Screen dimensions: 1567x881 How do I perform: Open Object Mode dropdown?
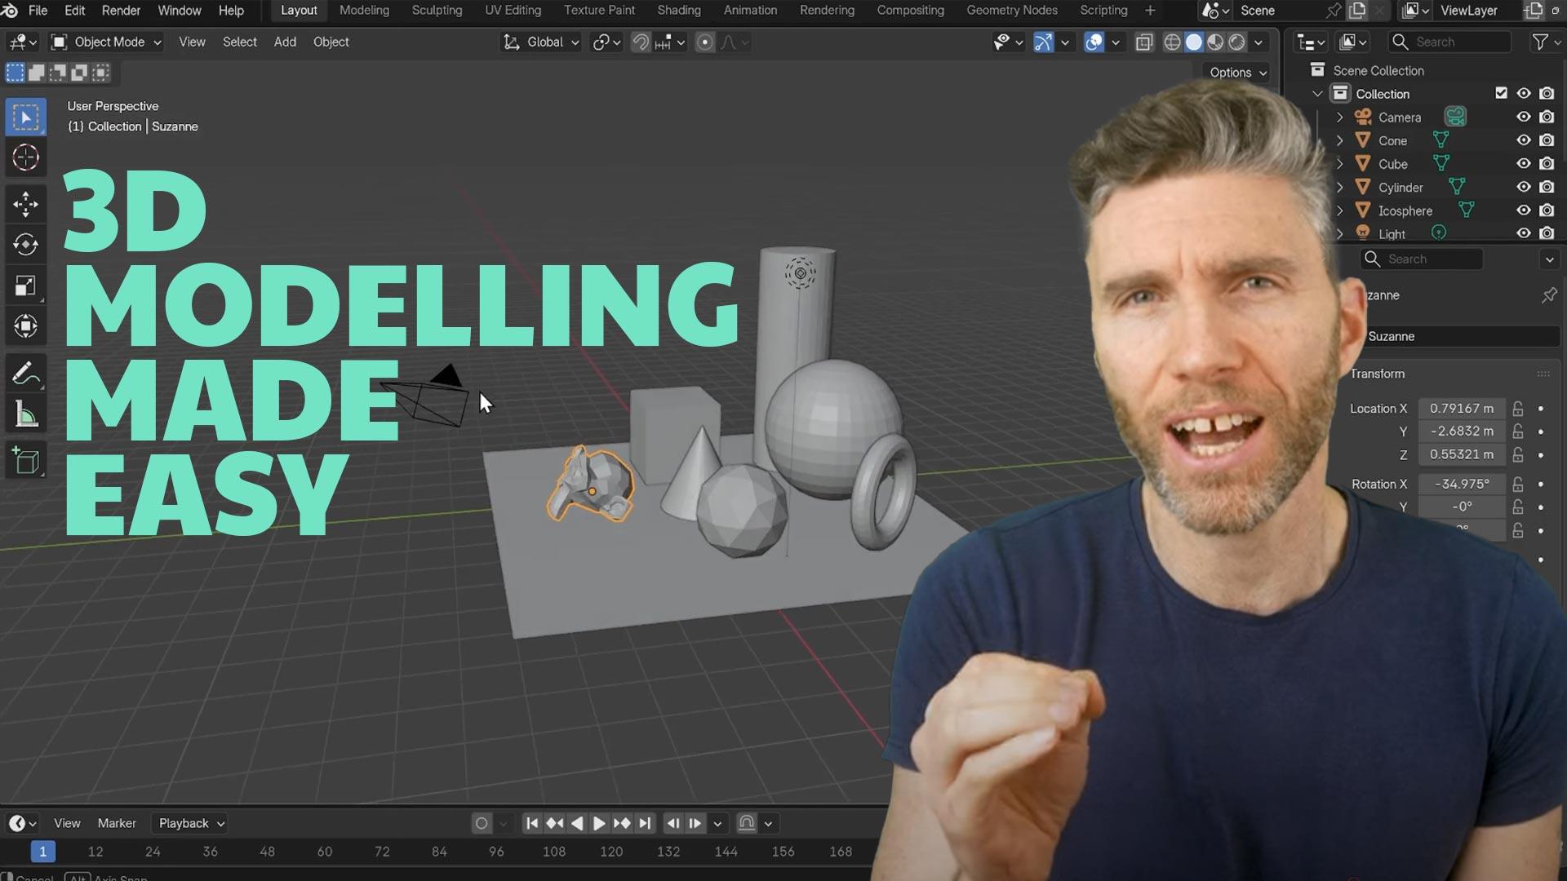106,42
